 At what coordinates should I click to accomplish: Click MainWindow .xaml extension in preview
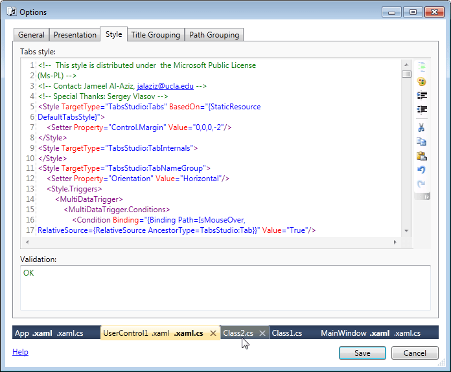pos(380,333)
